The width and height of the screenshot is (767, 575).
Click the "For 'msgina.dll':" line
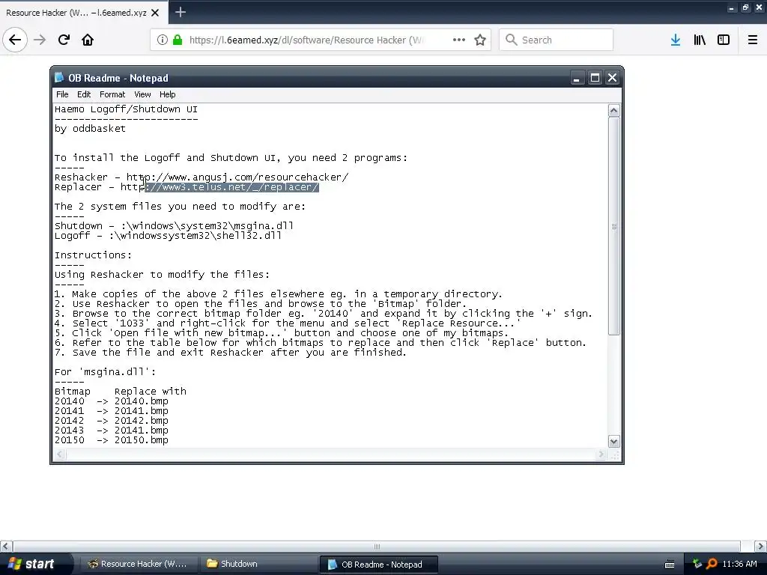[x=105, y=372]
